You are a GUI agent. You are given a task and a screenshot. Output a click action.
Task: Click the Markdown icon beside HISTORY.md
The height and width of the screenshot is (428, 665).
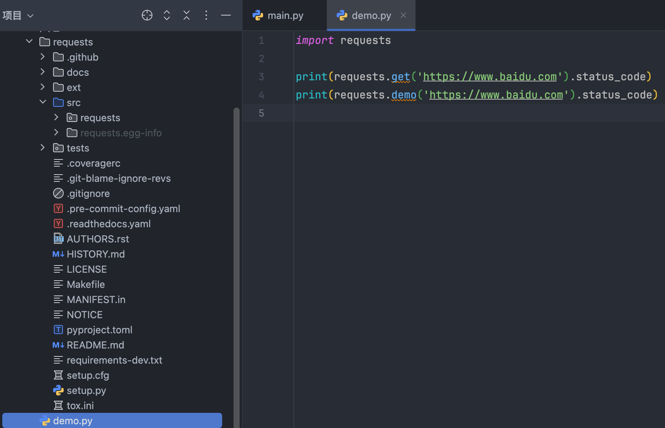pos(58,254)
